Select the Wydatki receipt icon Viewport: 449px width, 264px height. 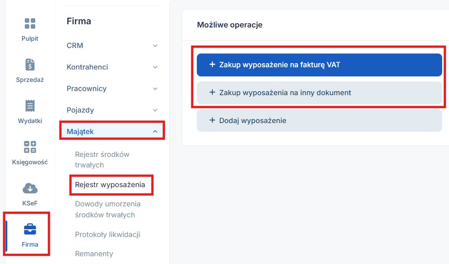[x=30, y=106]
